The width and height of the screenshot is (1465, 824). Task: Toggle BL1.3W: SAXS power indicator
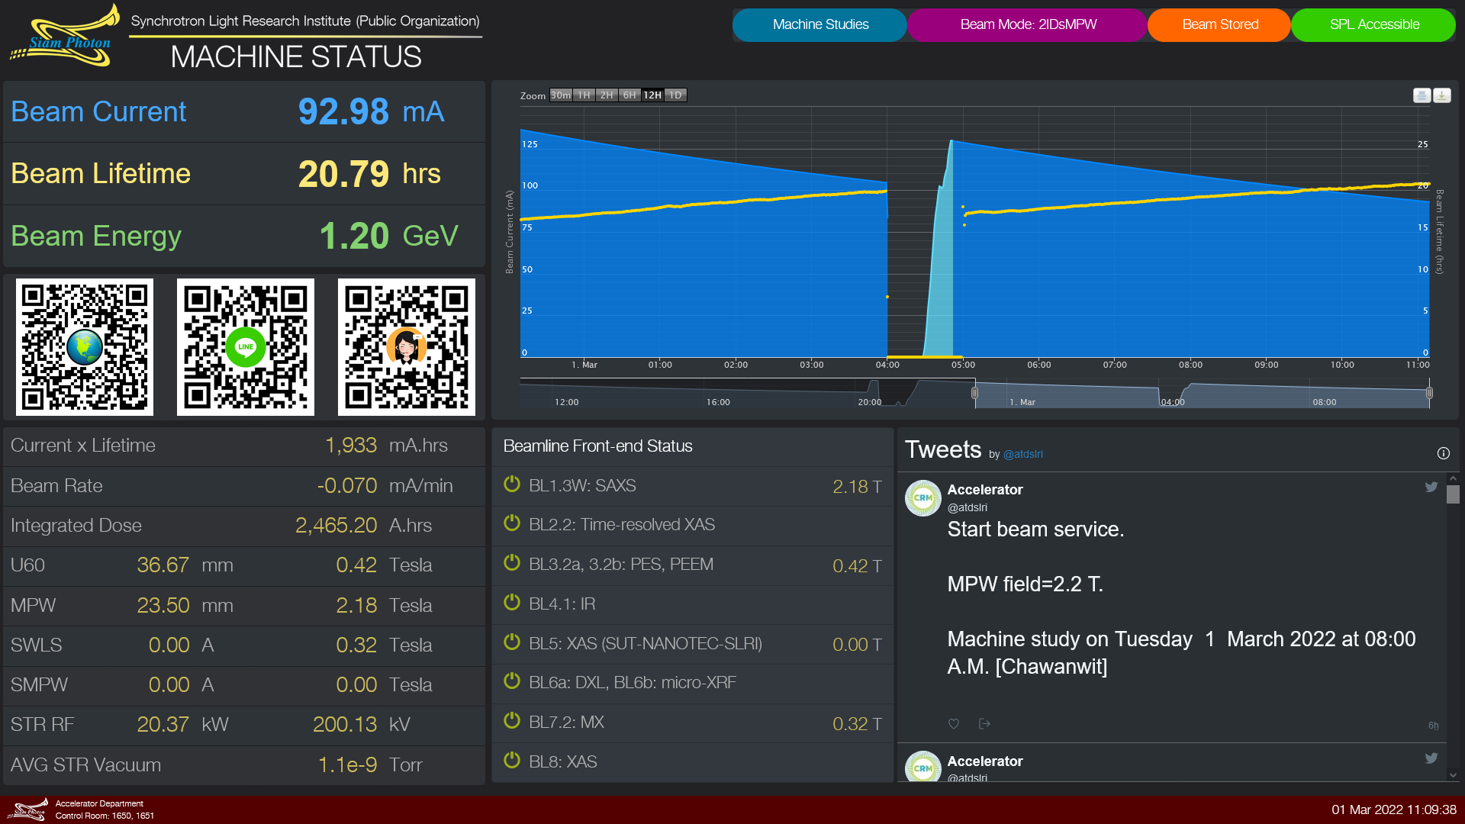512,484
